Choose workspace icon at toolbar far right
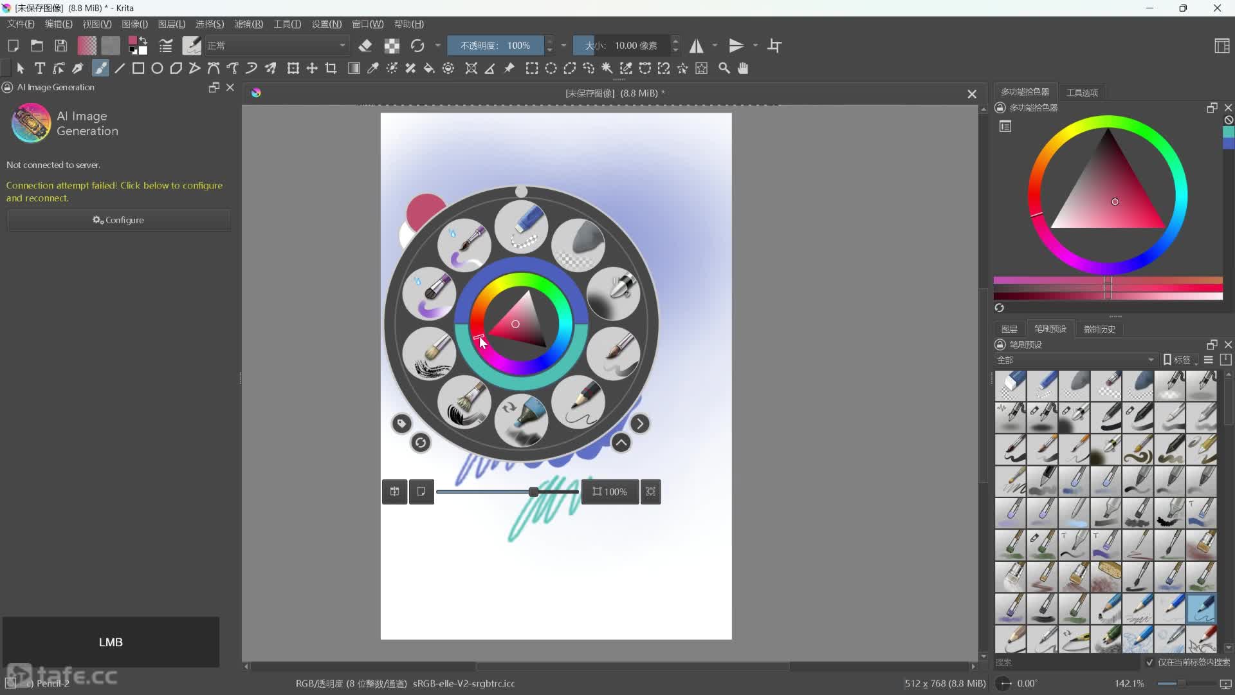The height and width of the screenshot is (695, 1235). 1222,46
